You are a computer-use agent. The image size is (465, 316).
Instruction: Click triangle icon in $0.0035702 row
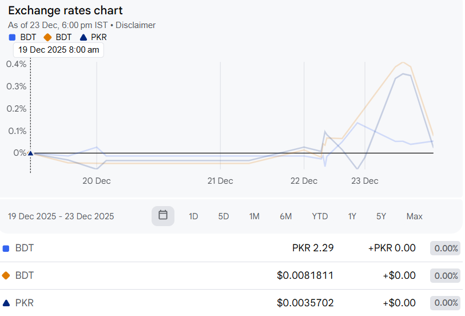click(6, 303)
